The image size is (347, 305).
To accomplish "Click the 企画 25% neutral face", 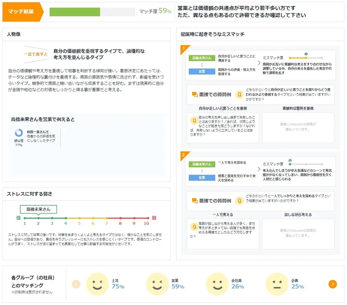I will (x=277, y=284).
